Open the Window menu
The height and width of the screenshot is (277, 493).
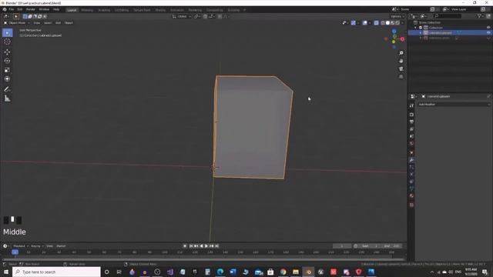coord(44,10)
